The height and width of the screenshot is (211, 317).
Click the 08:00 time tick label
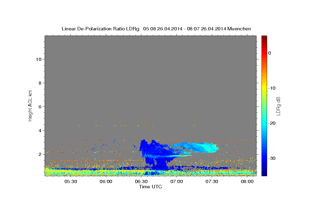pyautogui.click(x=247, y=181)
